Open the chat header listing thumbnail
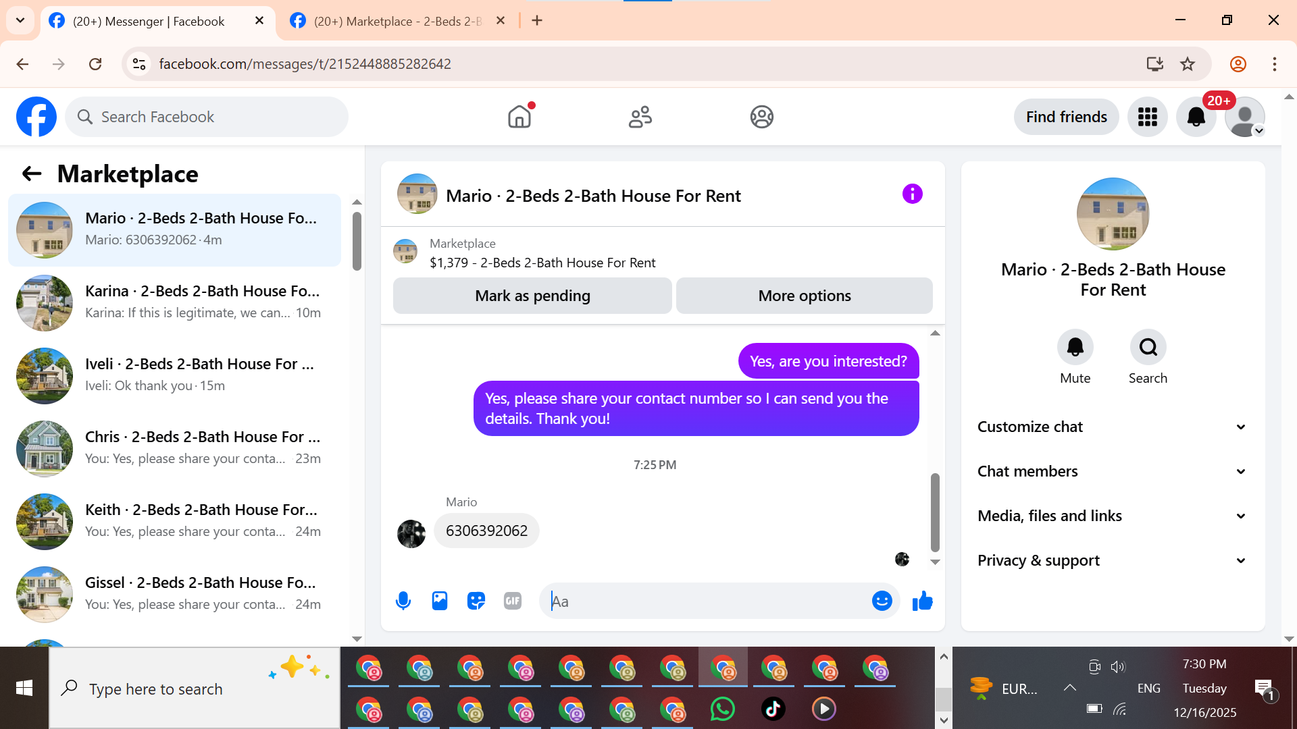 417,194
